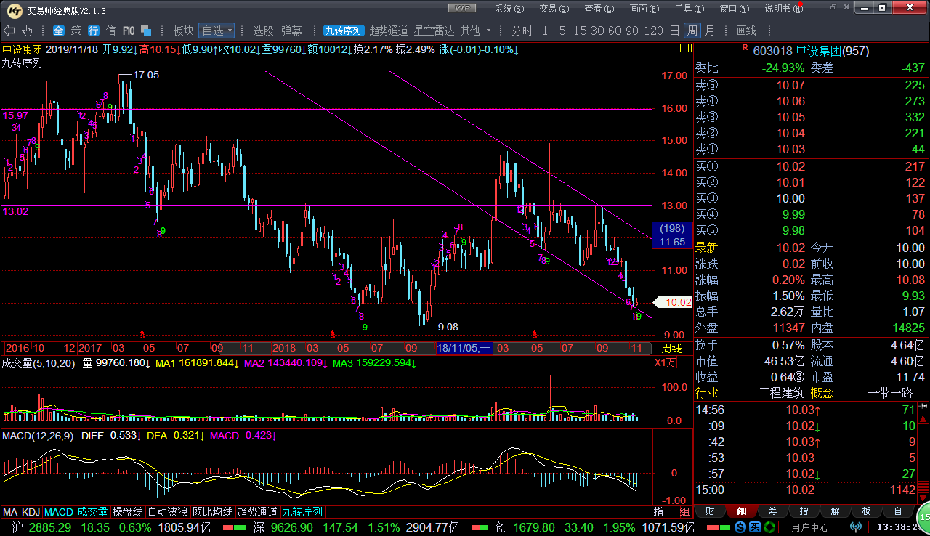
Task: Click the 板块 sector button
Action: pyautogui.click(x=183, y=31)
